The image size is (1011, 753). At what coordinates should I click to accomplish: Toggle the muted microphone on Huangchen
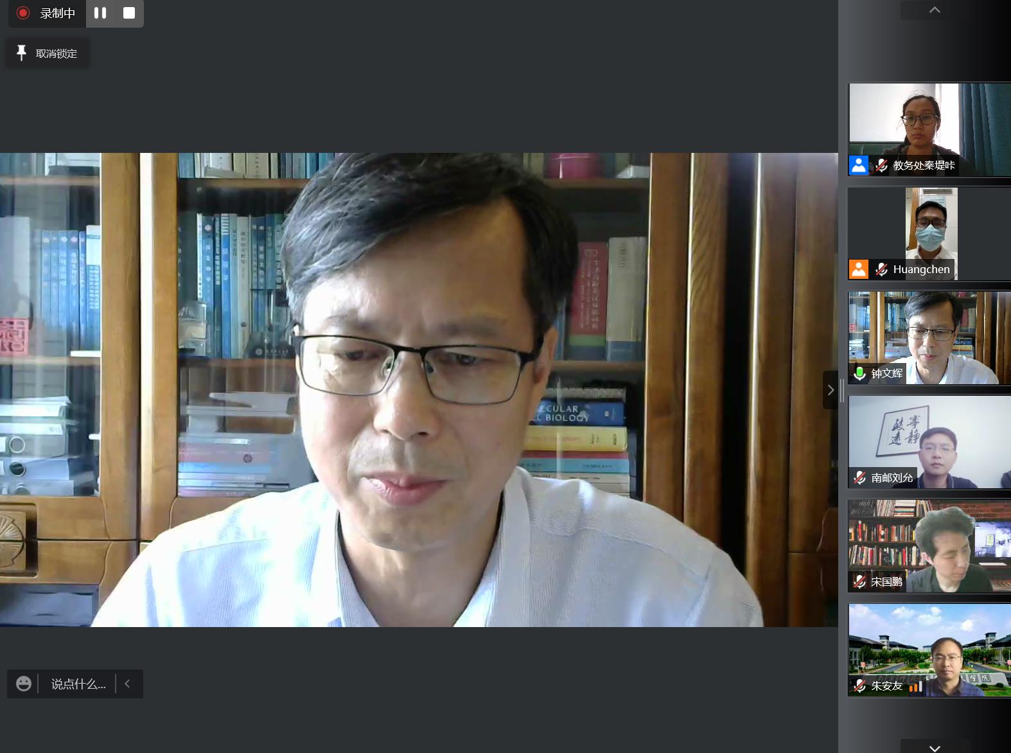(x=881, y=269)
